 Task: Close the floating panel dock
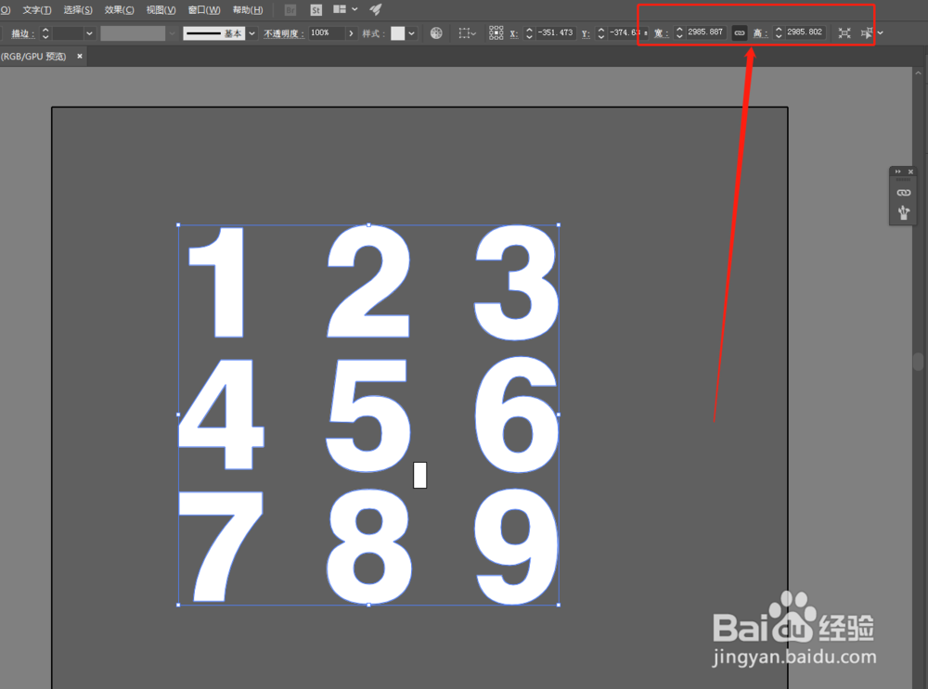911,172
